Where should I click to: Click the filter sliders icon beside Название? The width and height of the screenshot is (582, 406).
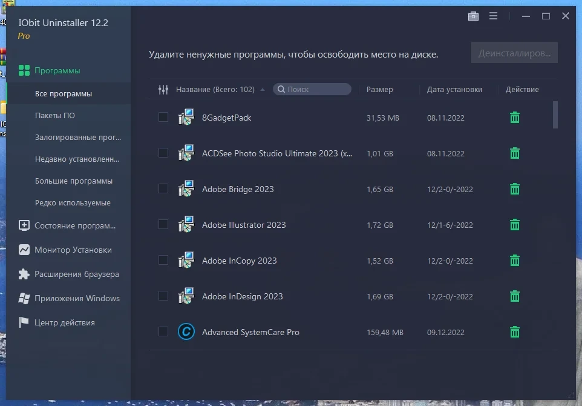point(163,90)
